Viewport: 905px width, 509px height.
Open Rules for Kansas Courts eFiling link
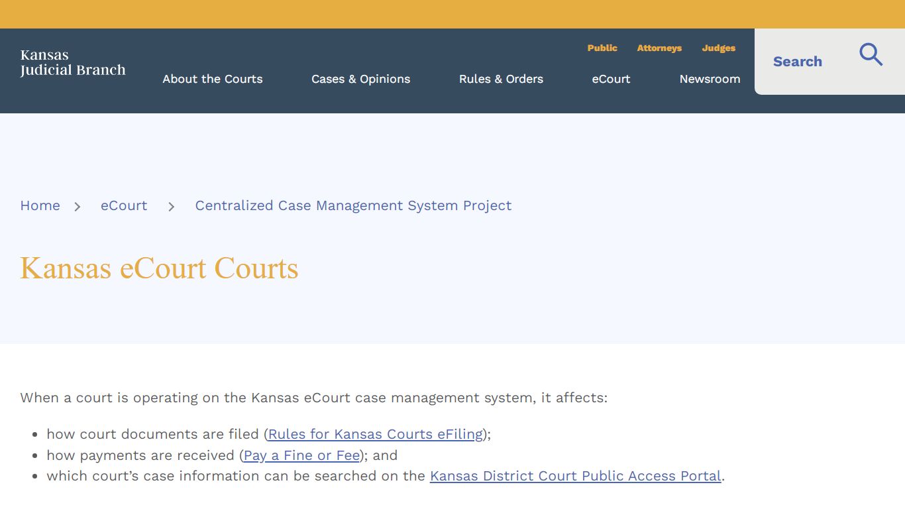click(x=376, y=434)
